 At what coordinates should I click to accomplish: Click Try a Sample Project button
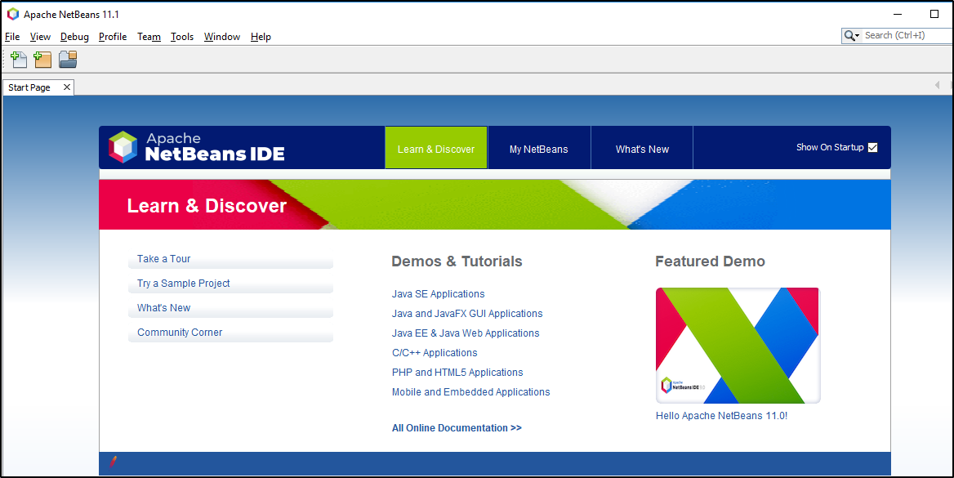230,284
